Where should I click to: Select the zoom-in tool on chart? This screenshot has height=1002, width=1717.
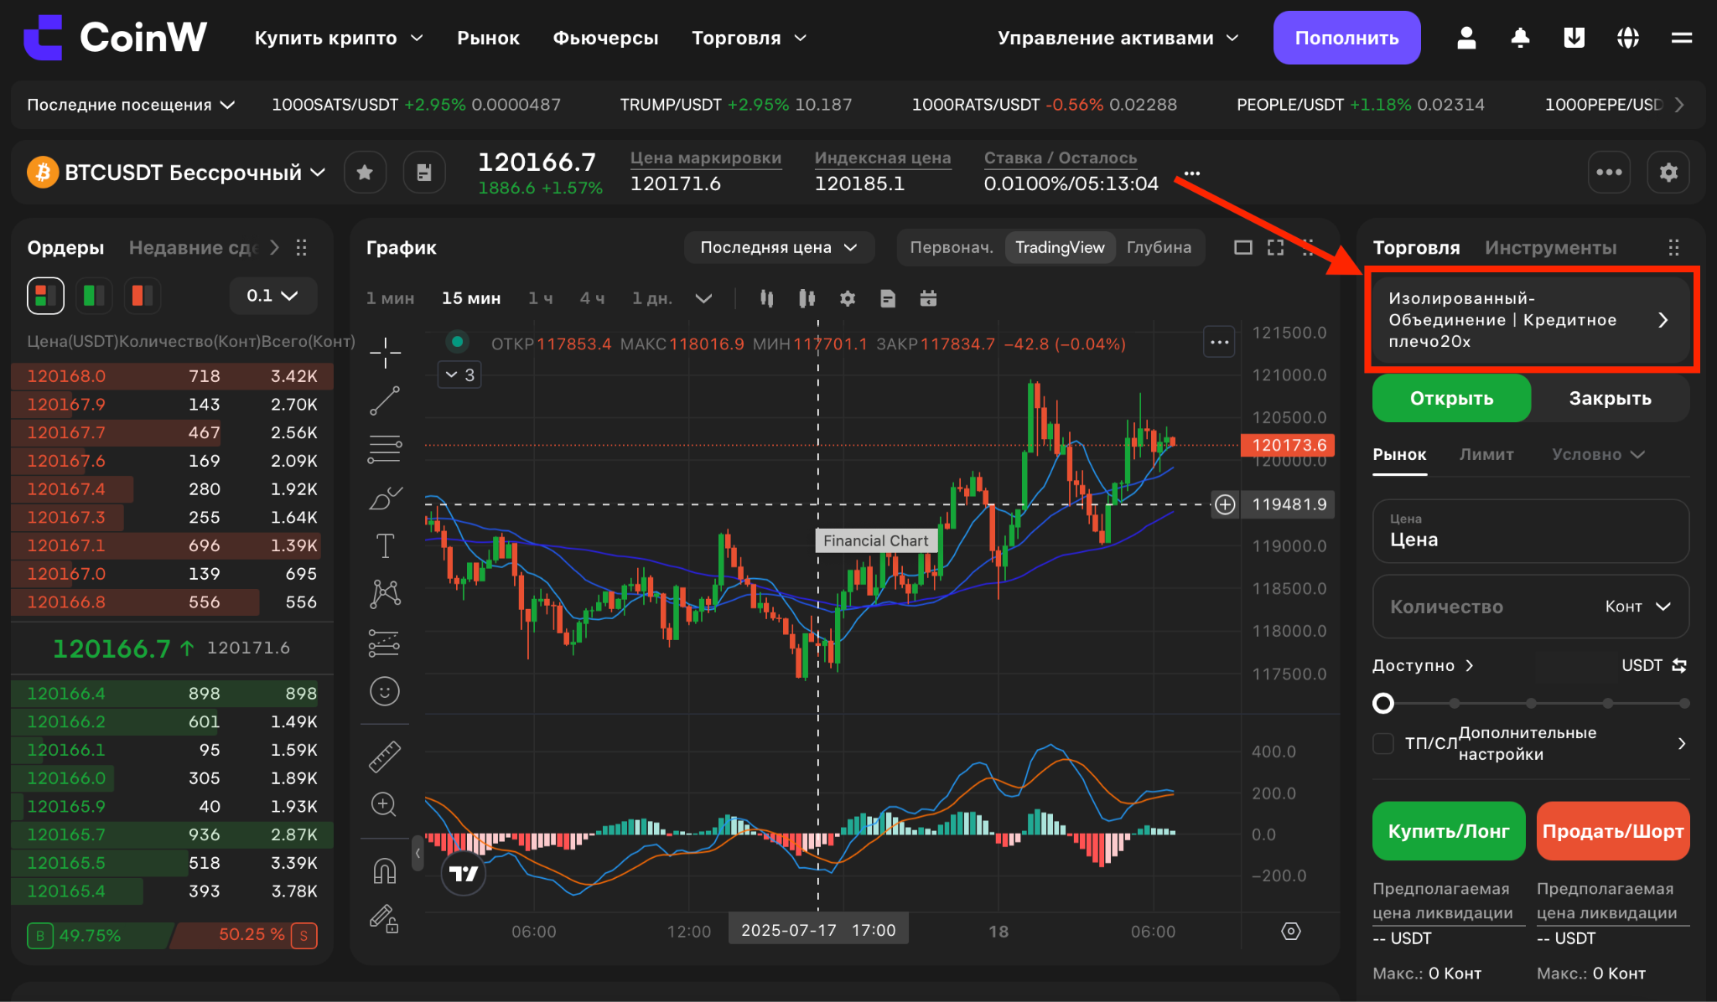click(384, 804)
